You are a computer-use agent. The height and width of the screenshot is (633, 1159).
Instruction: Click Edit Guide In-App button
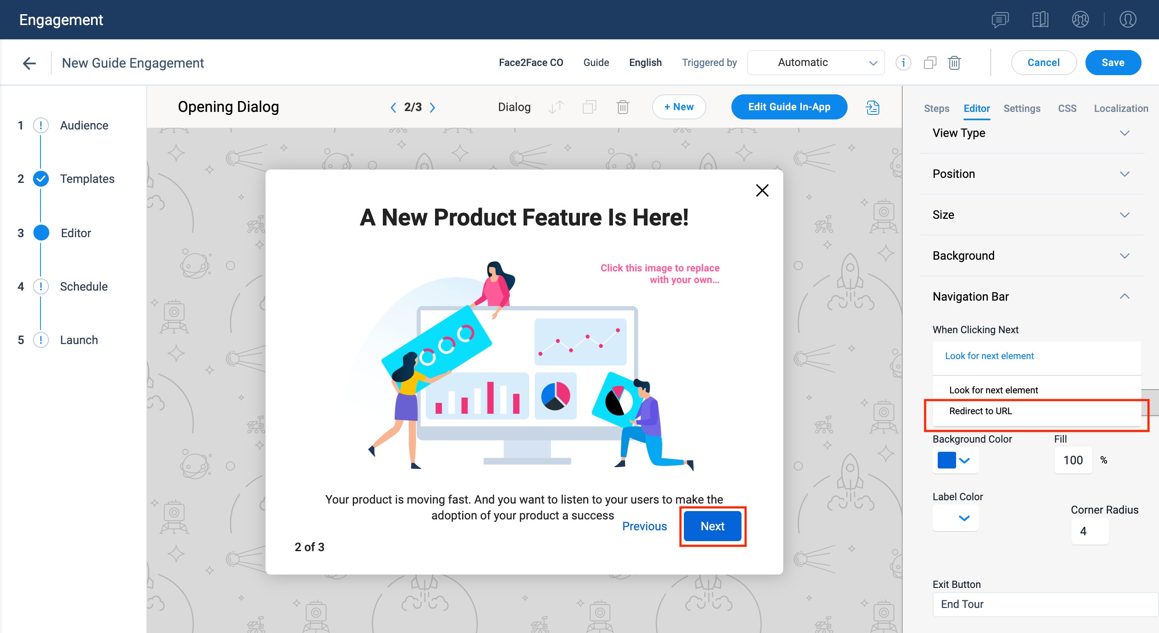[x=789, y=107]
